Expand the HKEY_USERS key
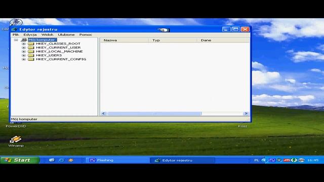 24,55
